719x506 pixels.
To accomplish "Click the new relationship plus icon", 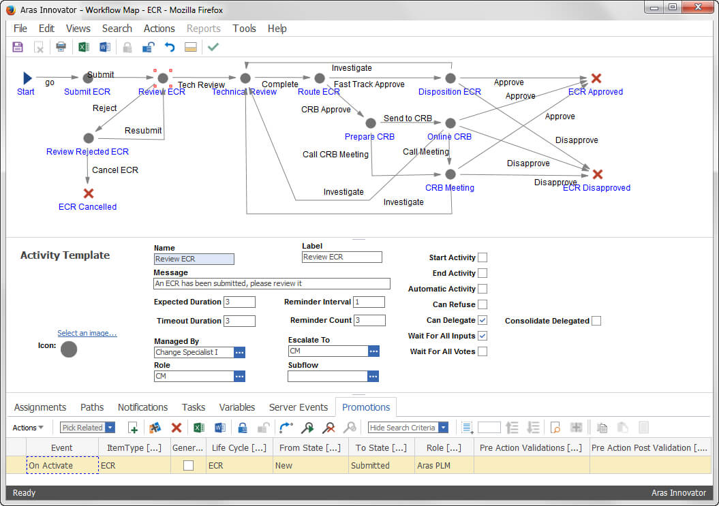I will coord(133,428).
